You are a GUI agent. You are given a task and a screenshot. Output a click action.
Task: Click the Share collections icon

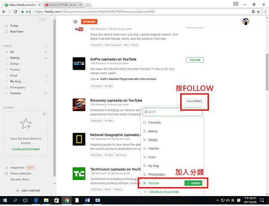(x=6, y=174)
